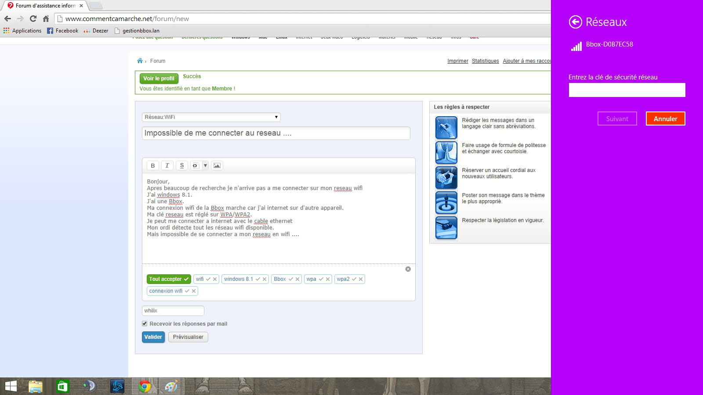The height and width of the screenshot is (395, 703).
Task: Click the address bar URL
Action: point(127,19)
